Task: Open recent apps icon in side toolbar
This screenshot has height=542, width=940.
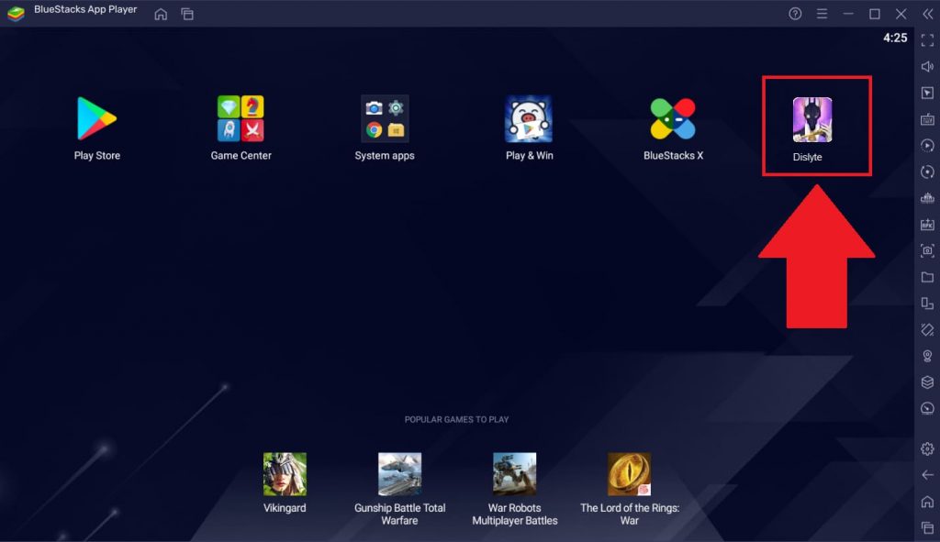Action: pos(927,527)
